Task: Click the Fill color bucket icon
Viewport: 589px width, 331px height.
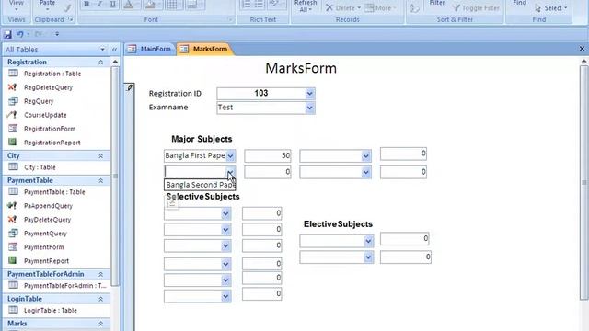Action: click(x=150, y=5)
